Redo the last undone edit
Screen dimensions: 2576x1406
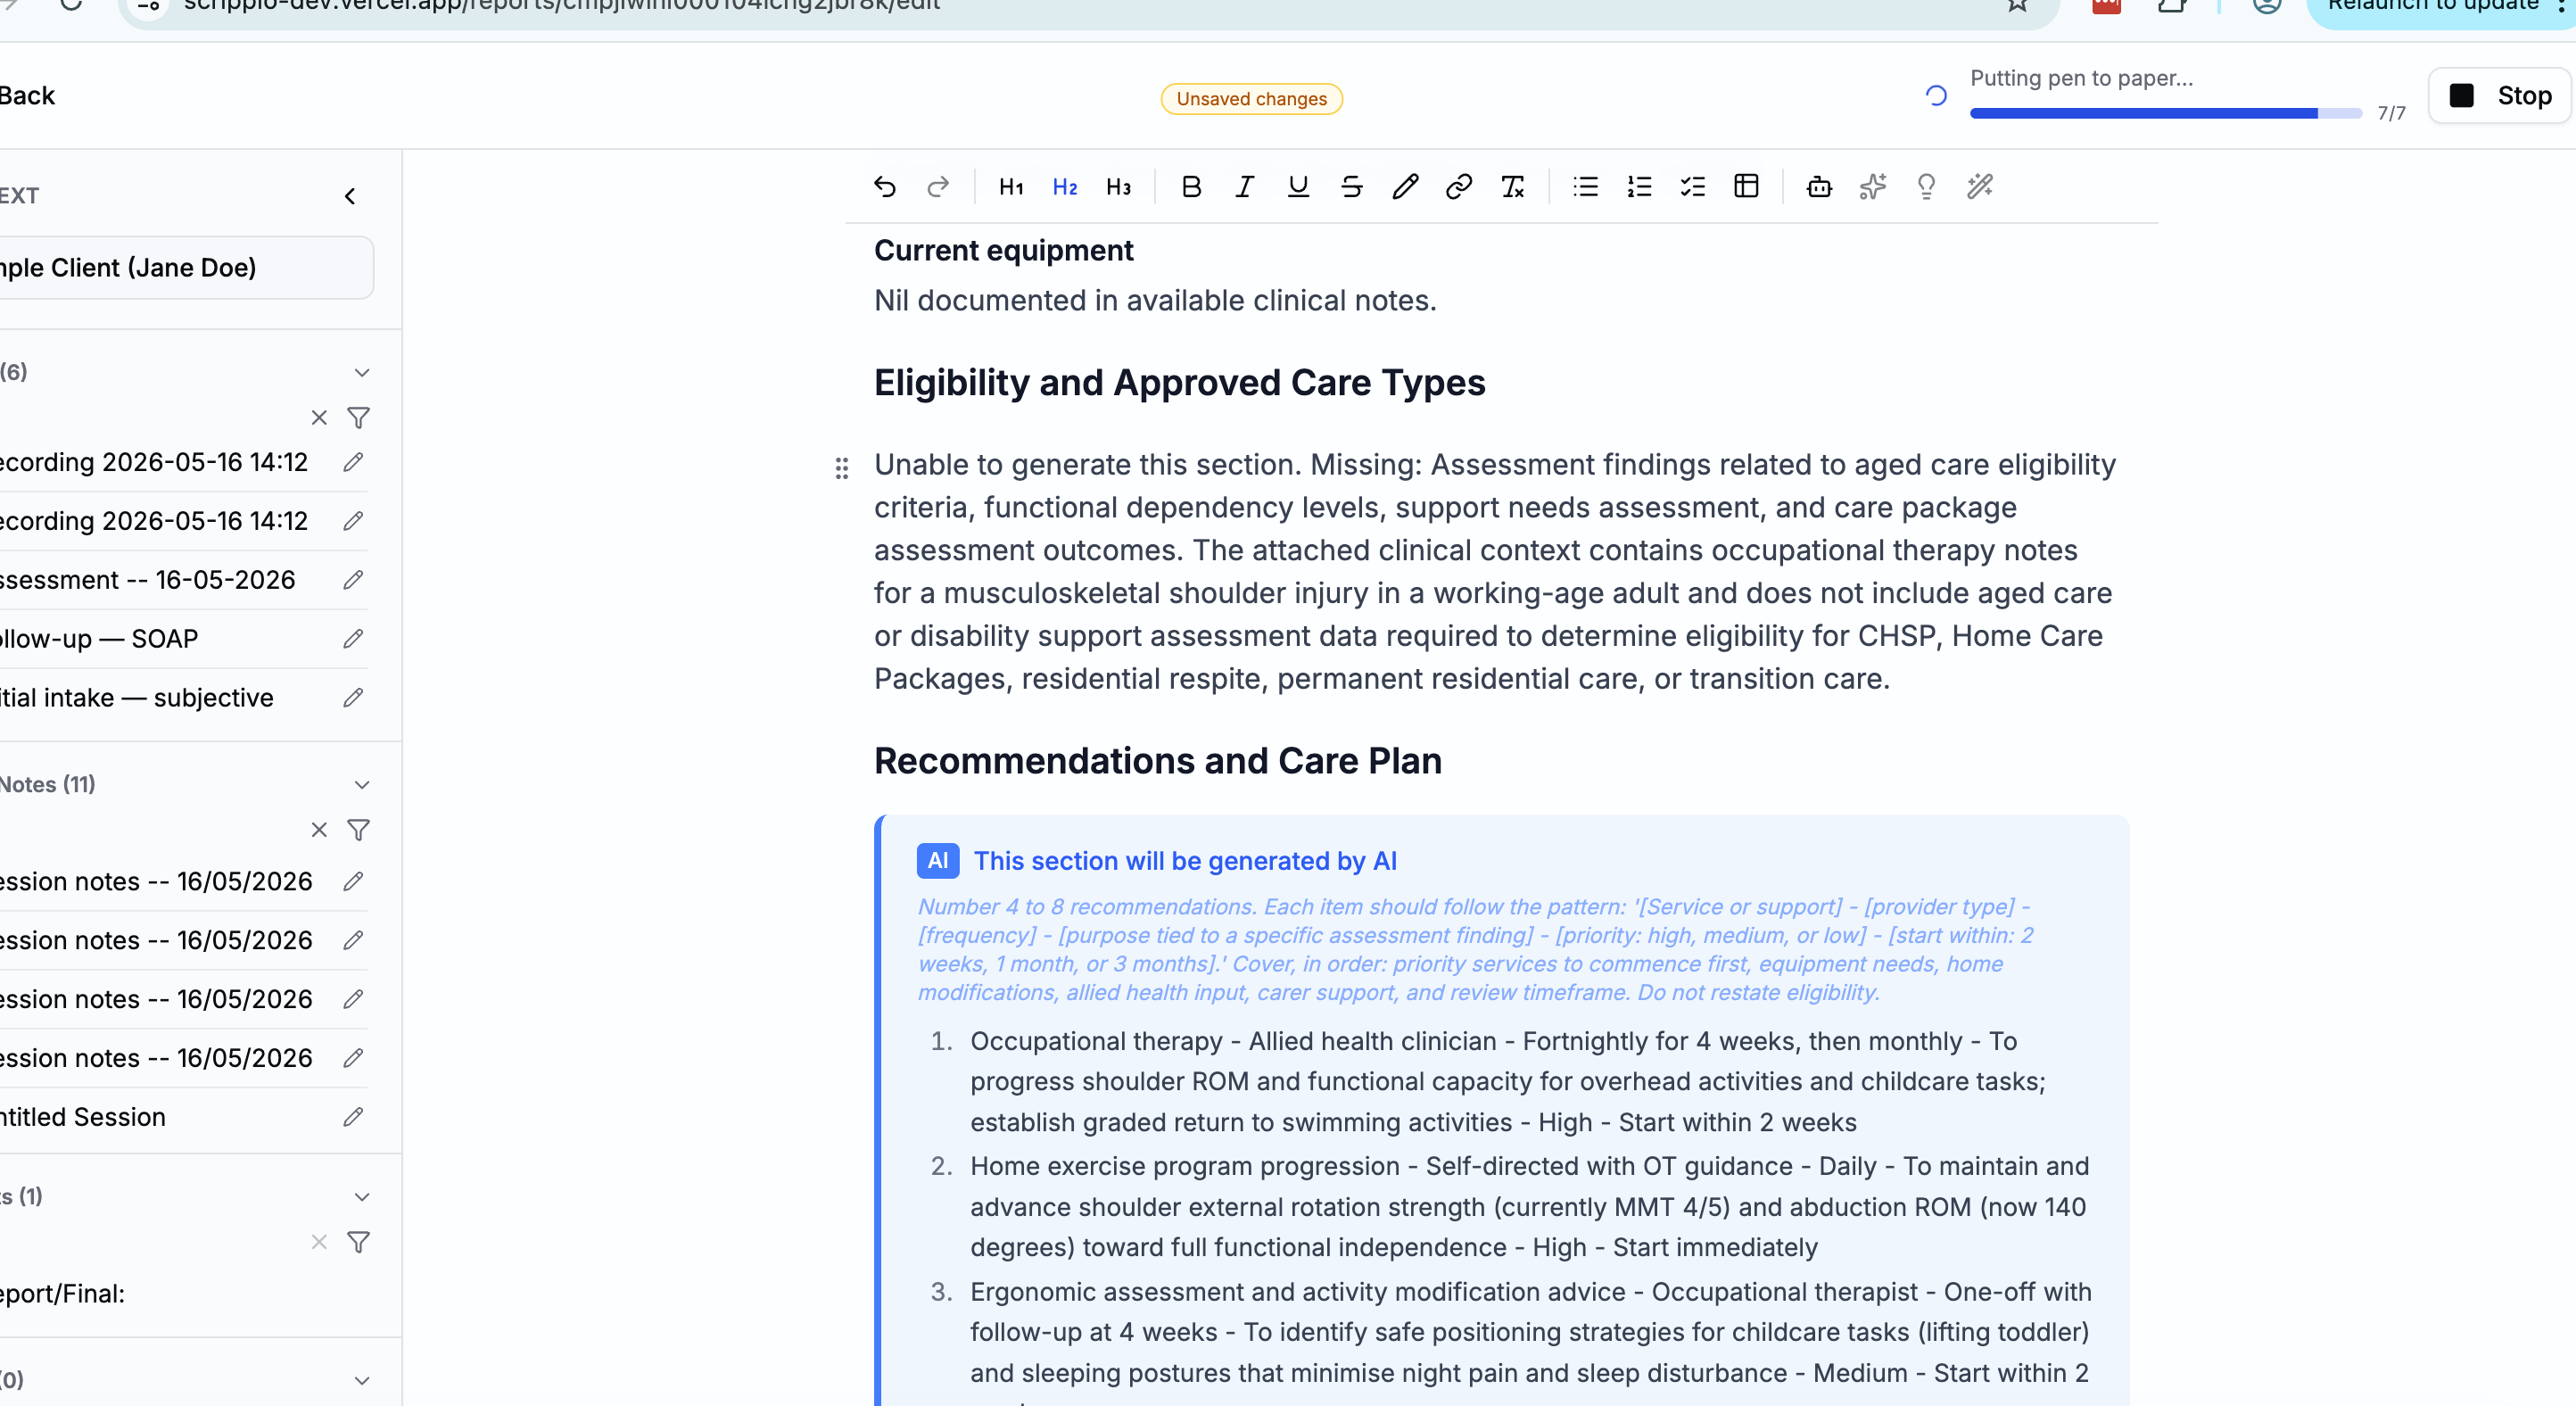(x=938, y=187)
